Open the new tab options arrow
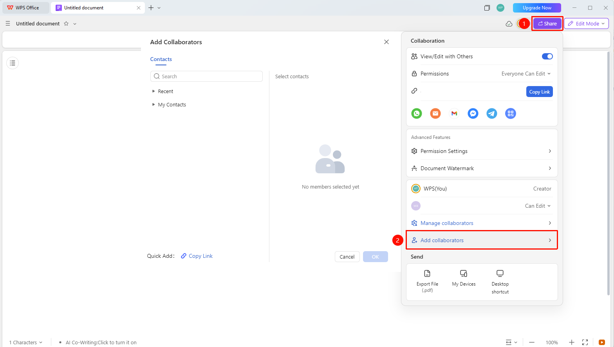 coord(159,8)
